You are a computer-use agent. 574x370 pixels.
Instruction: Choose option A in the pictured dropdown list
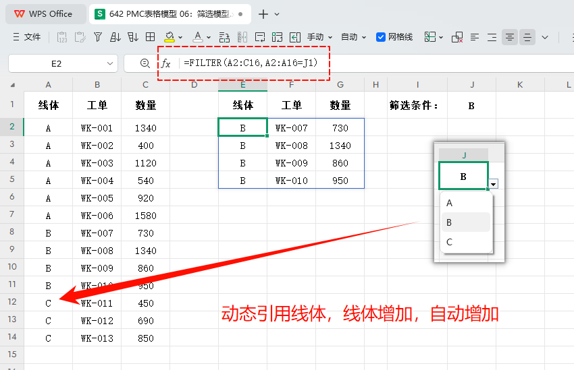466,203
